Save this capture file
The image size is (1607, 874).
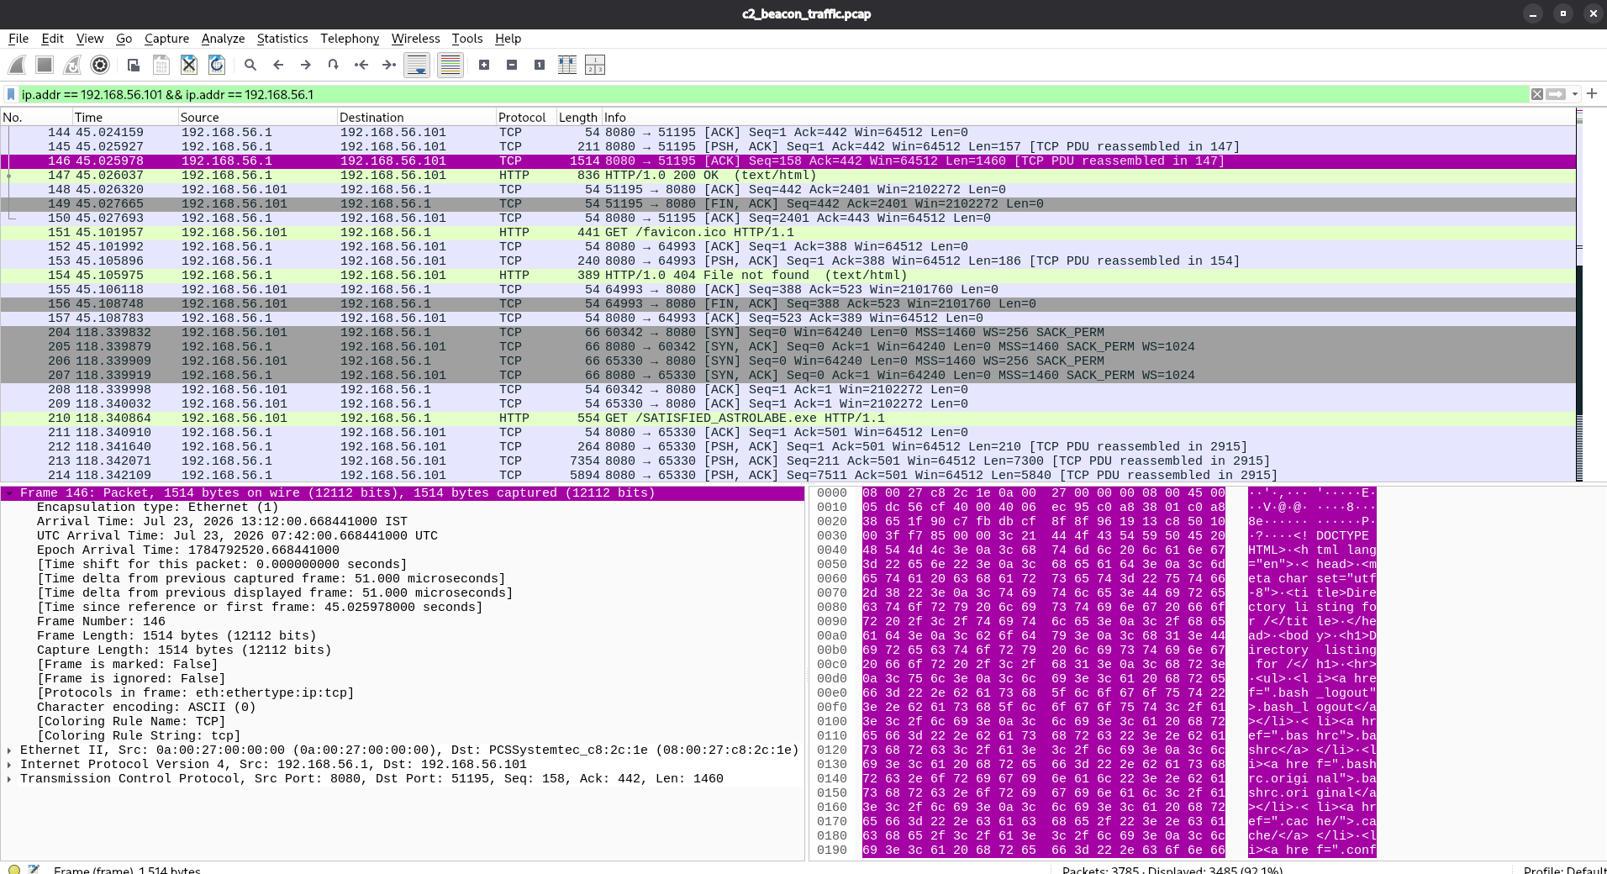tap(161, 65)
